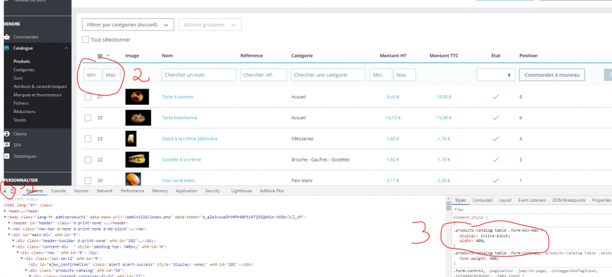Click the Tarte 4 saisons product thumbnail
612x277 pixels.
click(137, 97)
